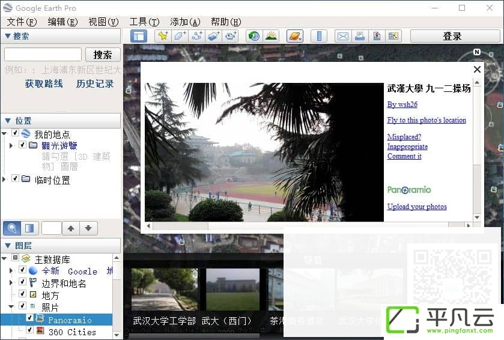Click the 搜索 button
The width and height of the screenshot is (504, 340).
pyautogui.click(x=103, y=55)
